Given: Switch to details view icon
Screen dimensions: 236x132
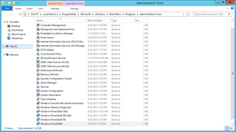Looking at the screenshot, I should click(x=227, y=128).
